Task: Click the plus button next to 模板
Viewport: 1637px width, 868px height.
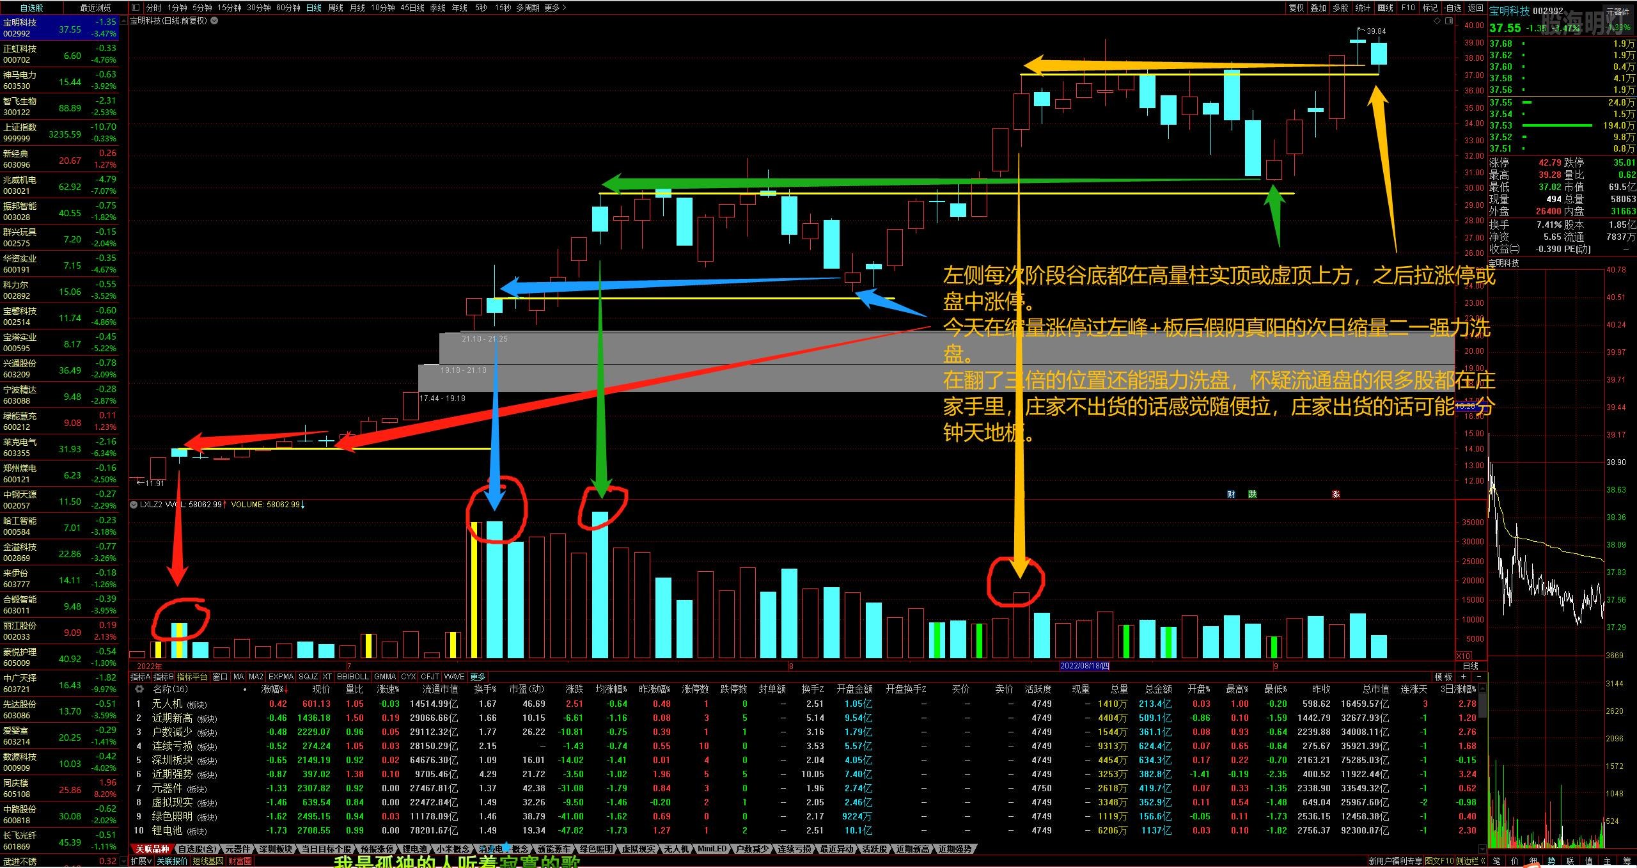Action: (1463, 676)
